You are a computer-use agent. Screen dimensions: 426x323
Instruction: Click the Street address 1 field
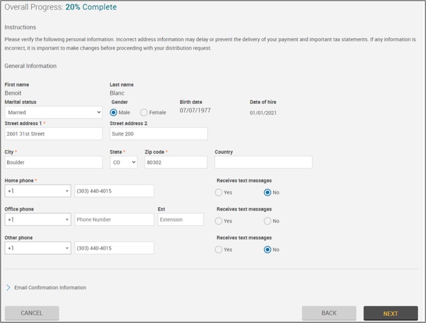(54, 134)
